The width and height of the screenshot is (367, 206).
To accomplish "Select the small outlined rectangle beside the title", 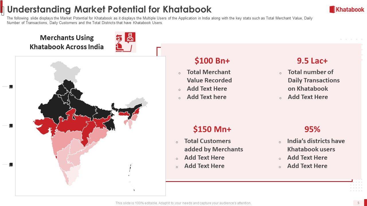I will pyautogui.click(x=3, y=11).
